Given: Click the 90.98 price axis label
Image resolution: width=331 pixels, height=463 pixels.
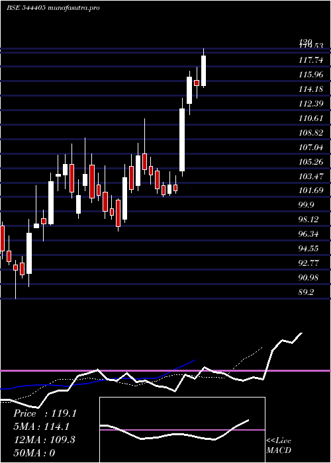Looking at the screenshot, I should (x=309, y=278).
